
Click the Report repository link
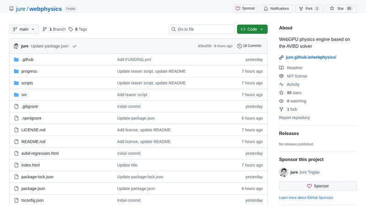(x=294, y=118)
